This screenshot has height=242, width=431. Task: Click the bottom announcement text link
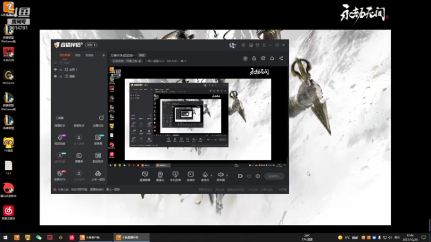[x=88, y=190]
